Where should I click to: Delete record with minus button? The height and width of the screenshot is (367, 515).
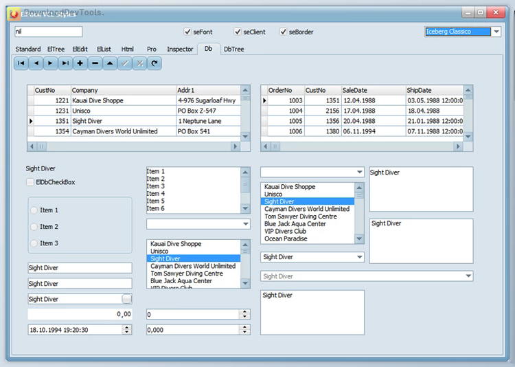[x=95, y=63]
